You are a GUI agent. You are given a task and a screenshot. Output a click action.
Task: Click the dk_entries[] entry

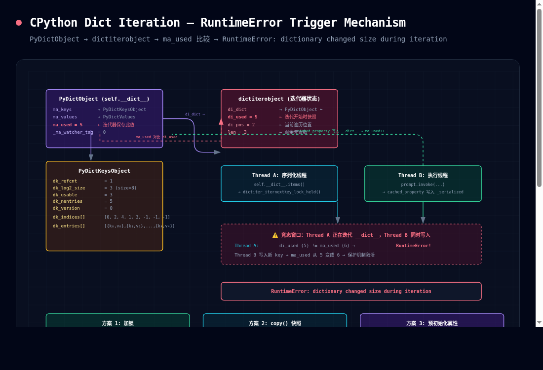(x=69, y=226)
